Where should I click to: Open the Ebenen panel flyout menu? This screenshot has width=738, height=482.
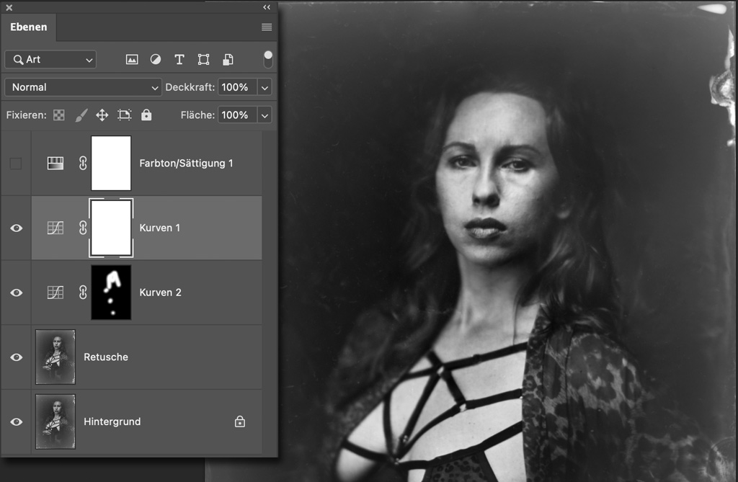tap(267, 27)
